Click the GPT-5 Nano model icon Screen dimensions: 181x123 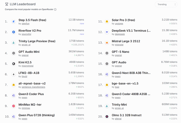[107, 53]
